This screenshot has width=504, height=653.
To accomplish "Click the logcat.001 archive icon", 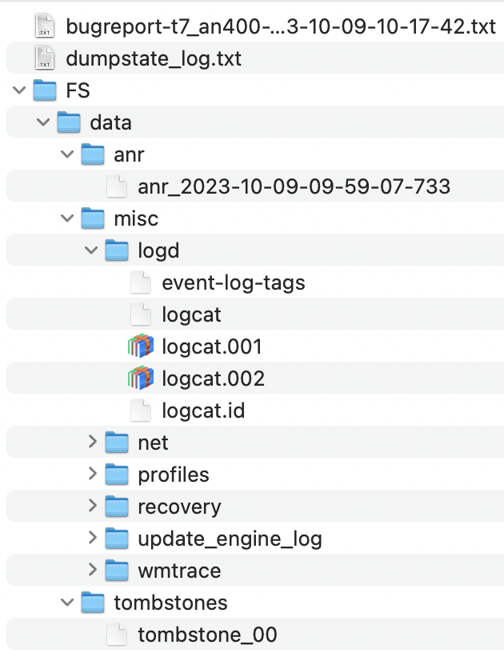I will (141, 347).
